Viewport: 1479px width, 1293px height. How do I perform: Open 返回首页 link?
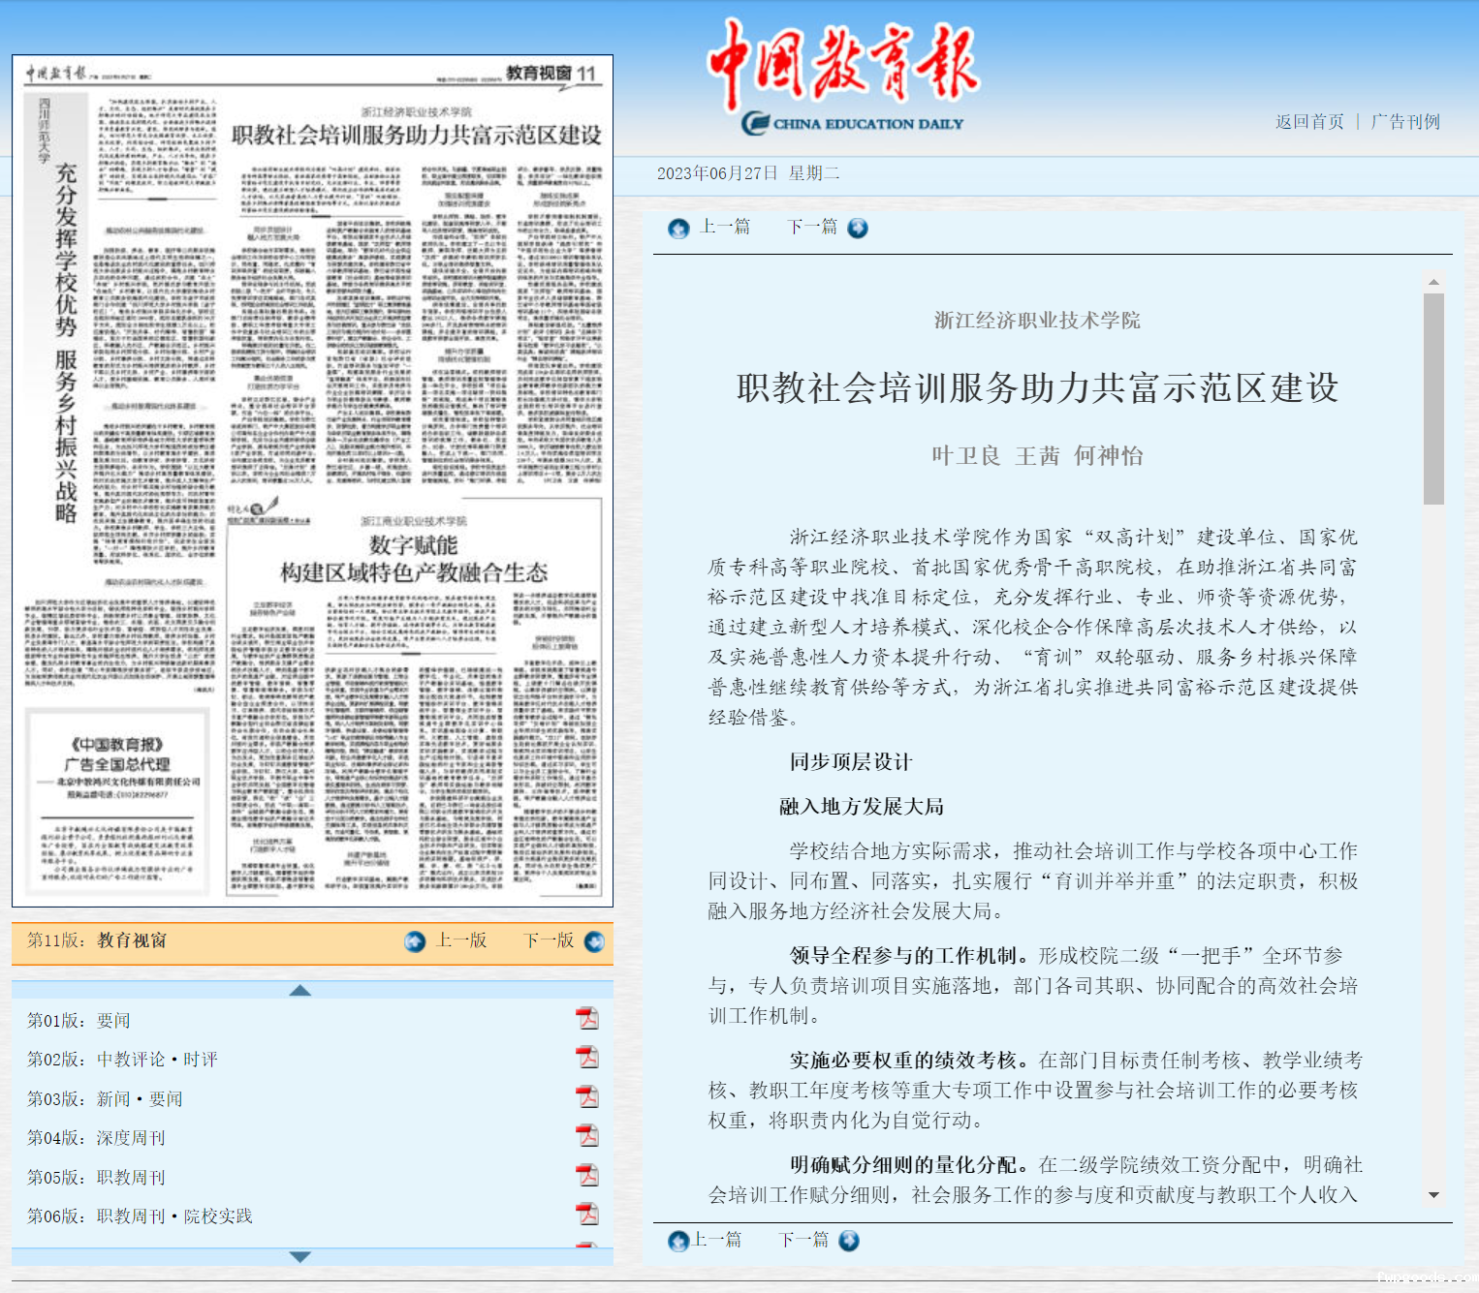[1309, 122]
